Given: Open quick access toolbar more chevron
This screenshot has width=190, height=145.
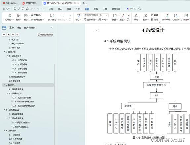Looking at the screenshot, I should click(42, 9).
